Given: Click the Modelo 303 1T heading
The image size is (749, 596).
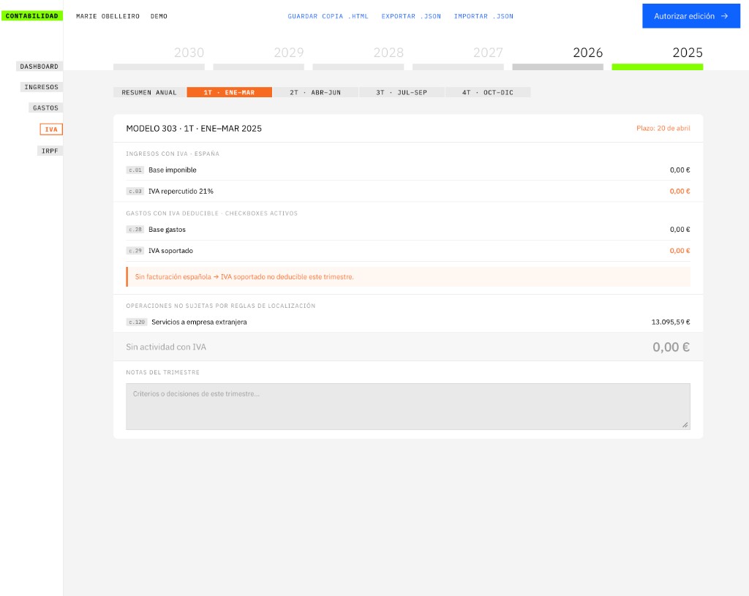Looking at the screenshot, I should [194, 129].
